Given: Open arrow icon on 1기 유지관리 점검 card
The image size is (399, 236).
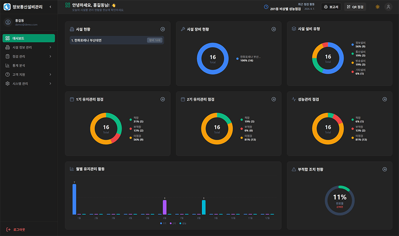Looking at the screenshot, I should [x=163, y=99].
